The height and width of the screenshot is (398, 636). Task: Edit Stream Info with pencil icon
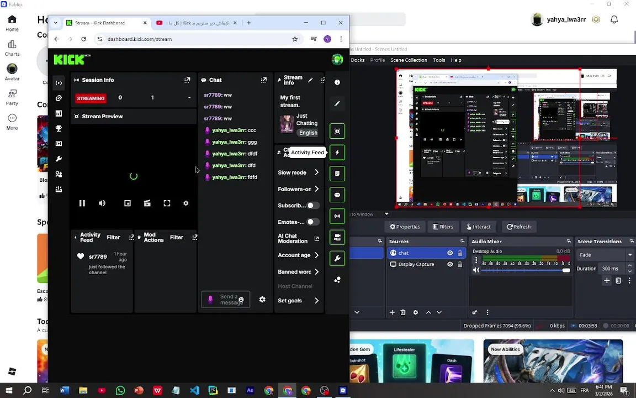click(310, 80)
